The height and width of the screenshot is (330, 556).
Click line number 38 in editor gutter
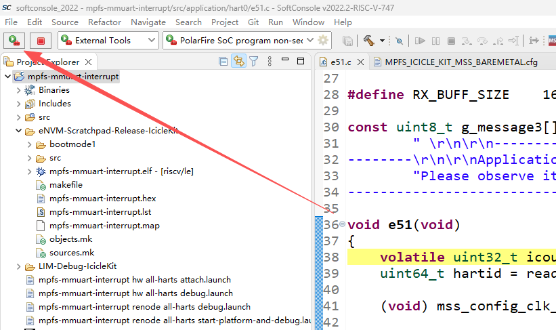331,257
